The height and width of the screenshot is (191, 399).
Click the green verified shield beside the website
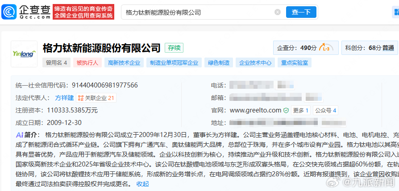click(286, 110)
